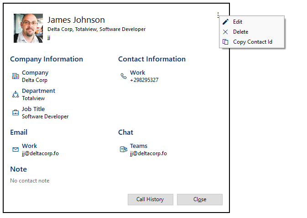307x218 pixels.
Task: Click the 'jj' initials under the subtitle
Action: [49, 37]
